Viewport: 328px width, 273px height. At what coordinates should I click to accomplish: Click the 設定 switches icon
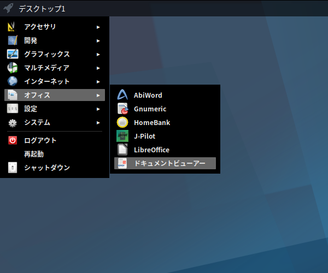pyautogui.click(x=13, y=109)
